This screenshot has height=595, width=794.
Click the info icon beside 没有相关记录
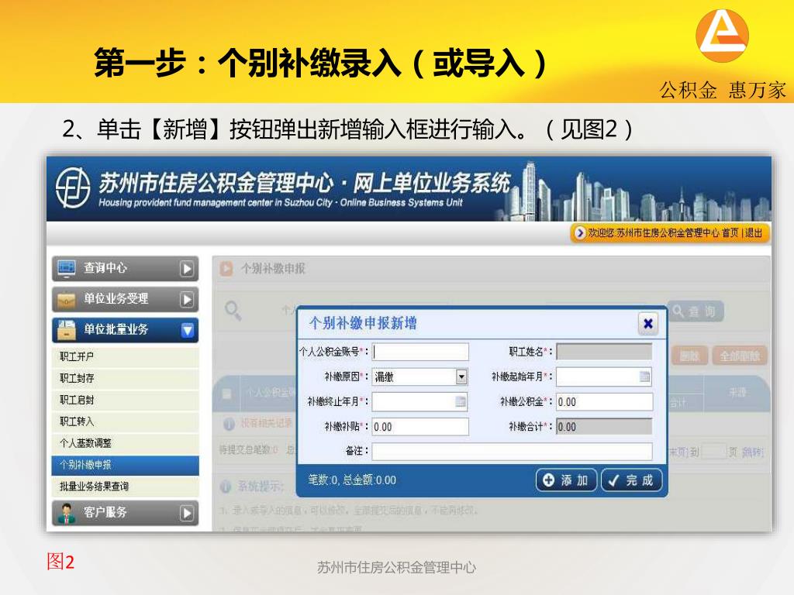click(x=229, y=424)
